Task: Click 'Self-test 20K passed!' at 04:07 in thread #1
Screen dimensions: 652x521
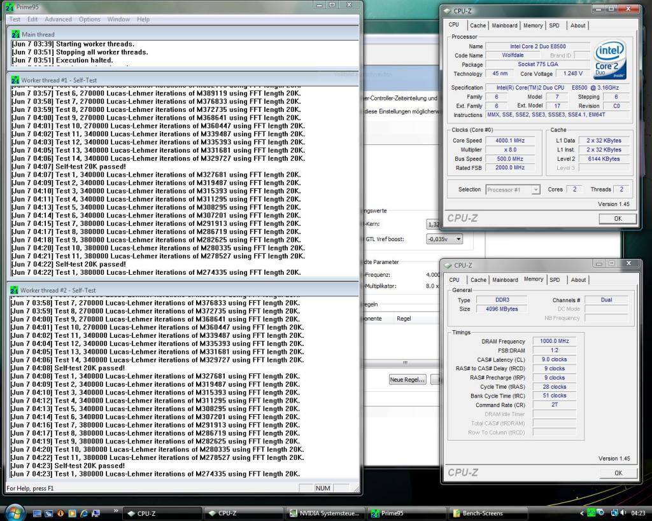Action: pos(90,167)
